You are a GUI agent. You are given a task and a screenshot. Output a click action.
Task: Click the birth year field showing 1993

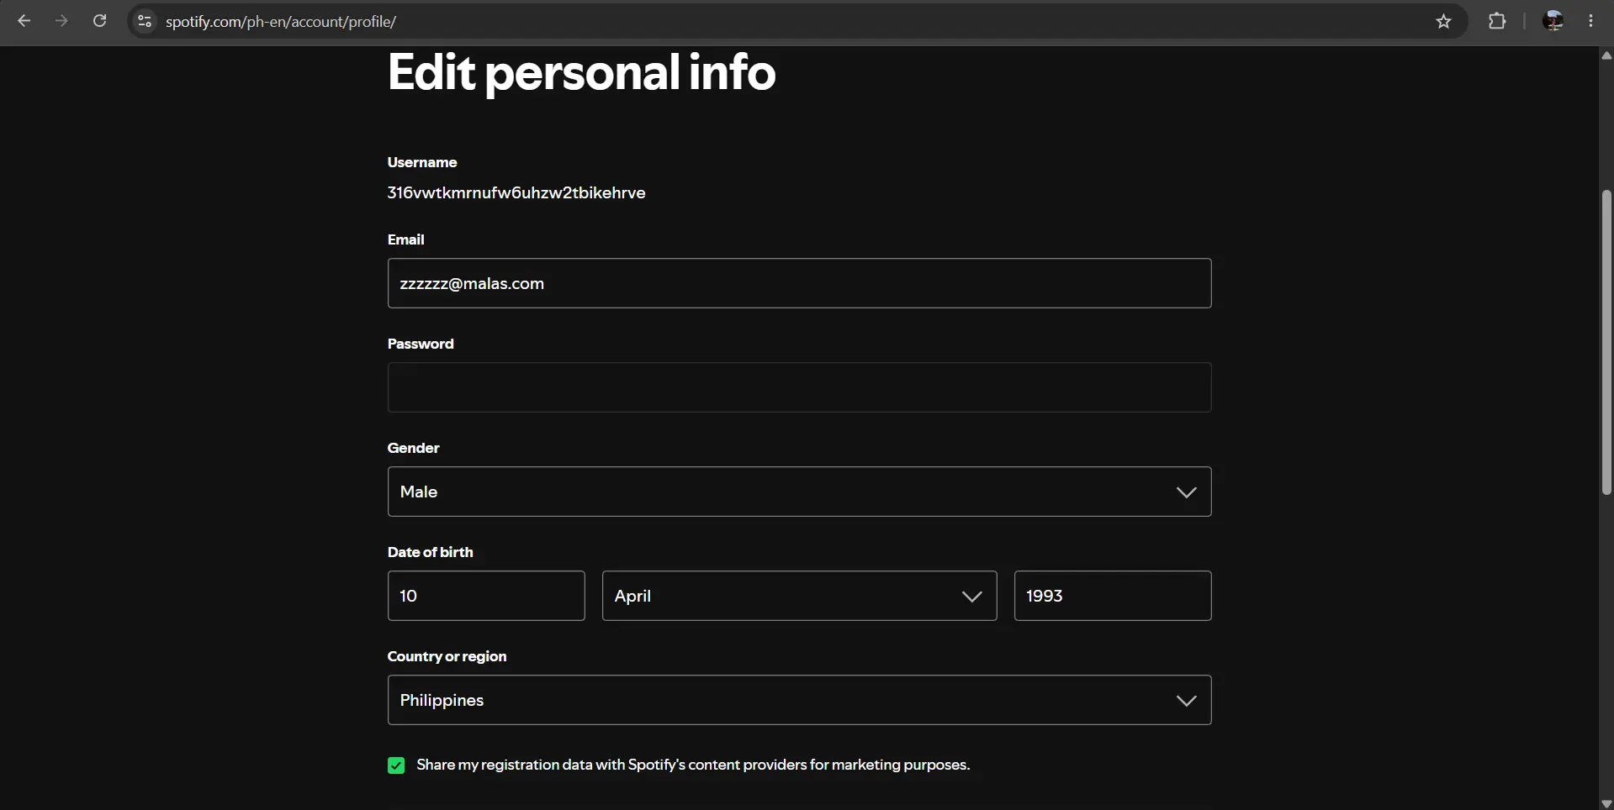pos(1113,596)
